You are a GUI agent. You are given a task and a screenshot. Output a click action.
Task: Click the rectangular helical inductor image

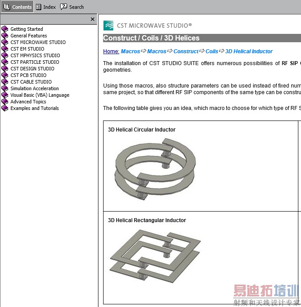pyautogui.click(x=155, y=256)
